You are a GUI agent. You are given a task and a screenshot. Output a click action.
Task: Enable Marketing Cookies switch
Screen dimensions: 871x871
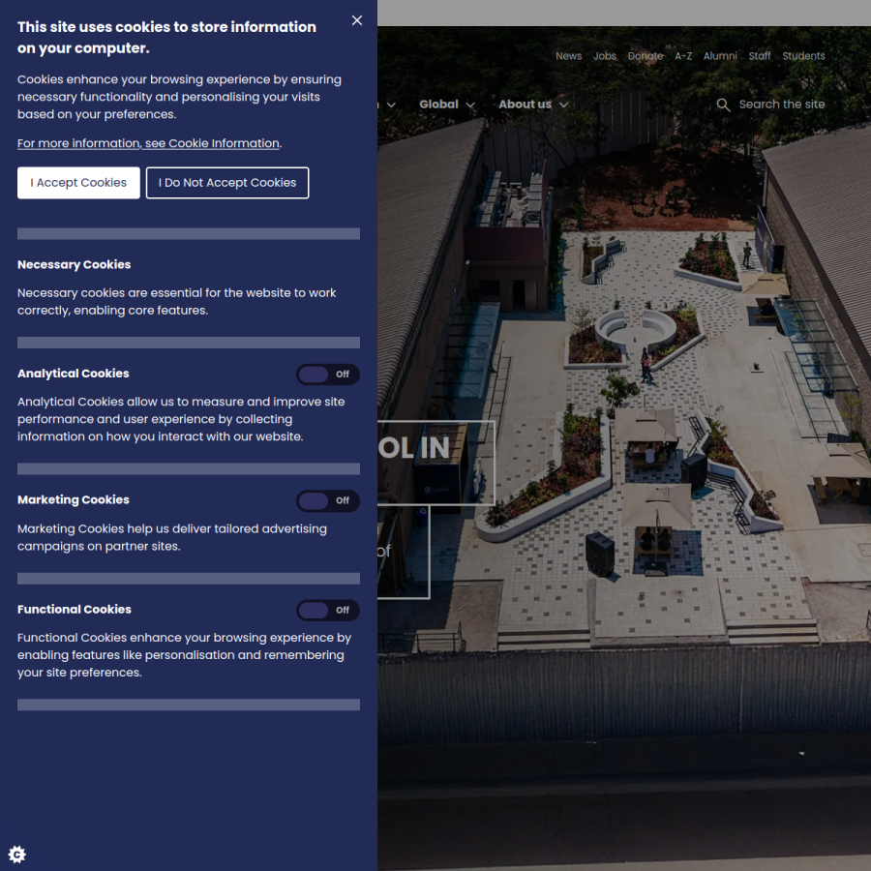pyautogui.click(x=328, y=500)
